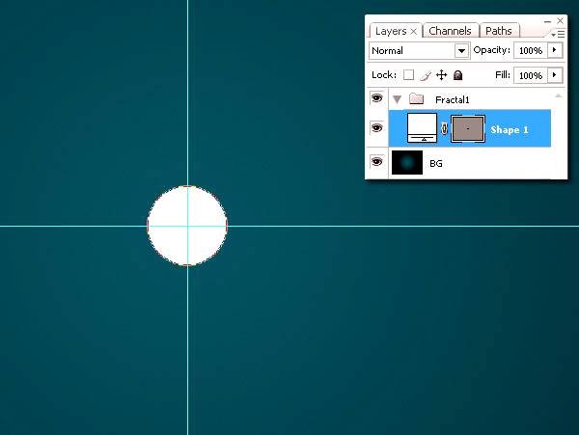The height and width of the screenshot is (435, 579).
Task: Click the Opacity percentage field
Action: coord(530,50)
